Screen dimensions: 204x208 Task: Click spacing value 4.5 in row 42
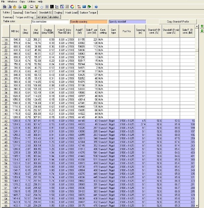coord(140,121)
